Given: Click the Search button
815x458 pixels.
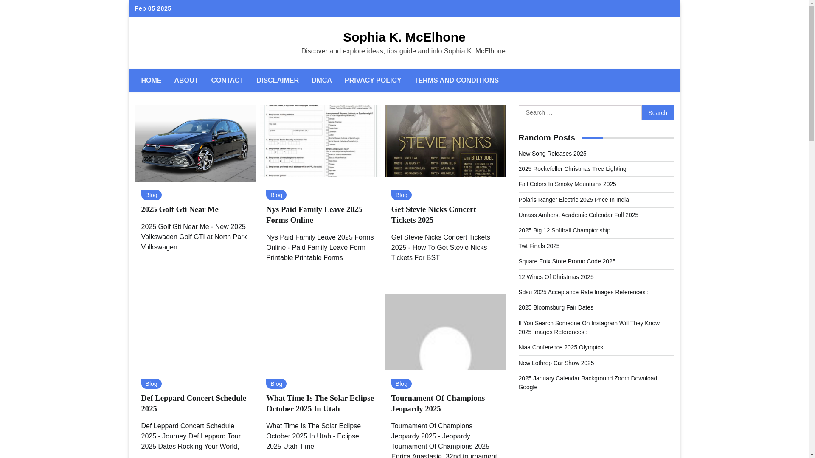Looking at the screenshot, I should [x=658, y=113].
